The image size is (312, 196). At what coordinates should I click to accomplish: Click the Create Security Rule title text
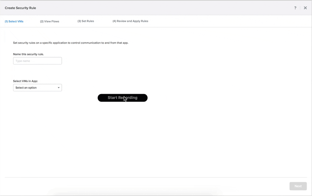(x=20, y=8)
